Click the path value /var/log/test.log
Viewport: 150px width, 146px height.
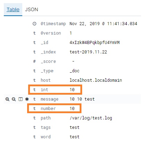coord(91,118)
